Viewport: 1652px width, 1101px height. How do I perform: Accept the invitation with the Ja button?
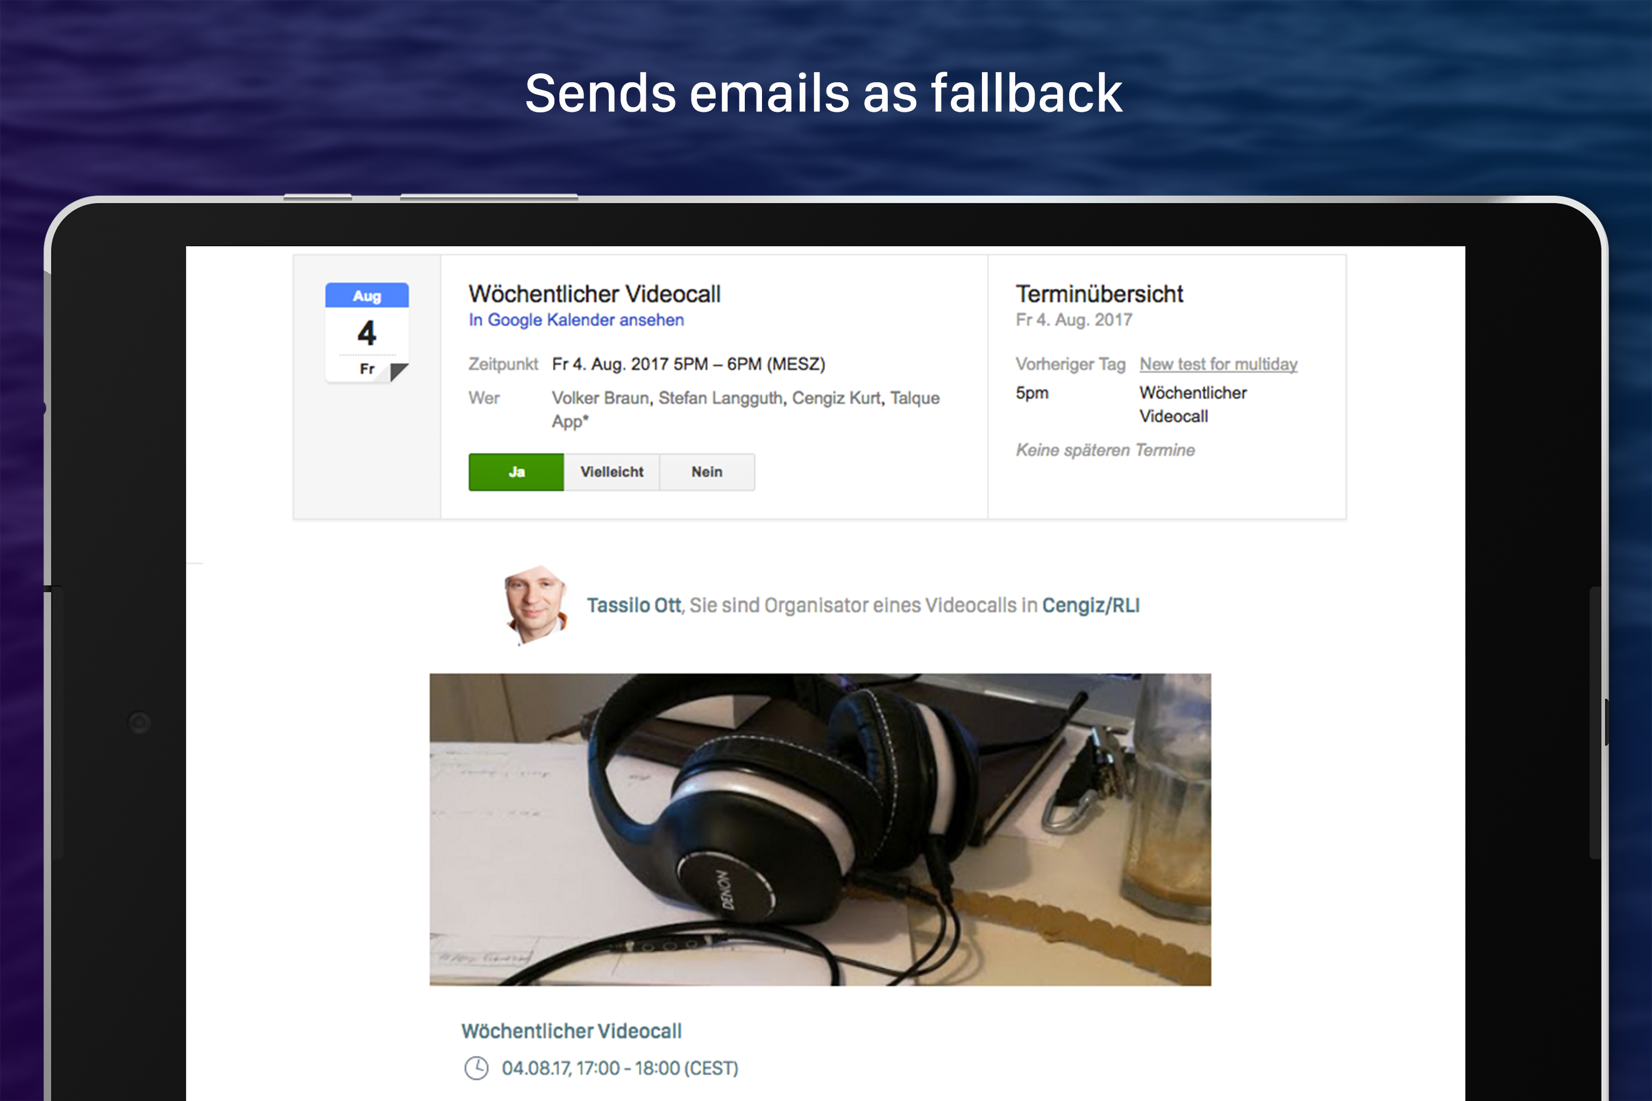516,472
